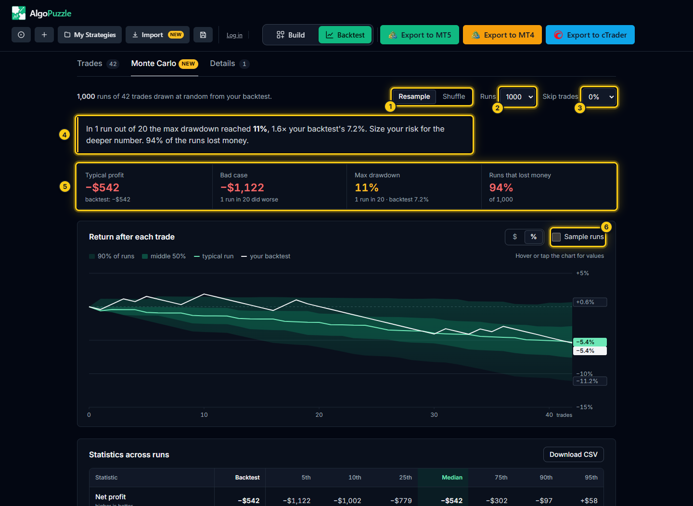Switch to Build mode
This screenshot has width=693, height=506.
[x=291, y=35]
